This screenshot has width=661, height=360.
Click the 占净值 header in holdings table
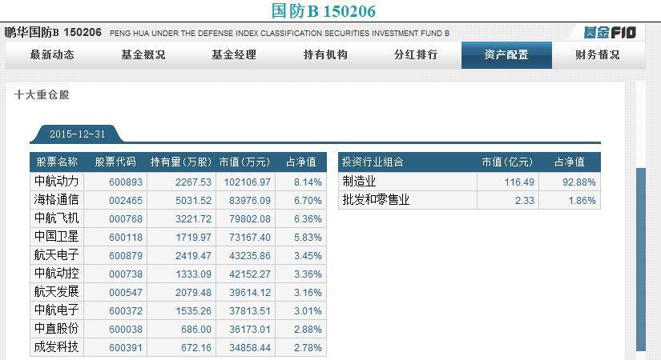(x=301, y=162)
